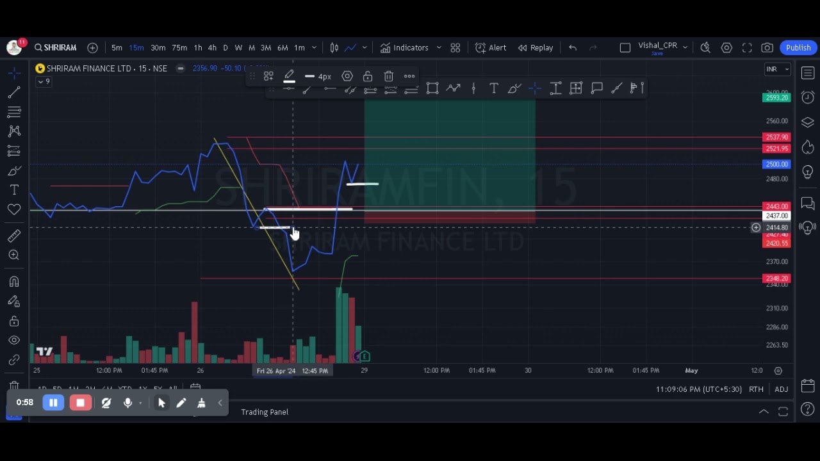Open the INR currency dropdown

coord(778,69)
